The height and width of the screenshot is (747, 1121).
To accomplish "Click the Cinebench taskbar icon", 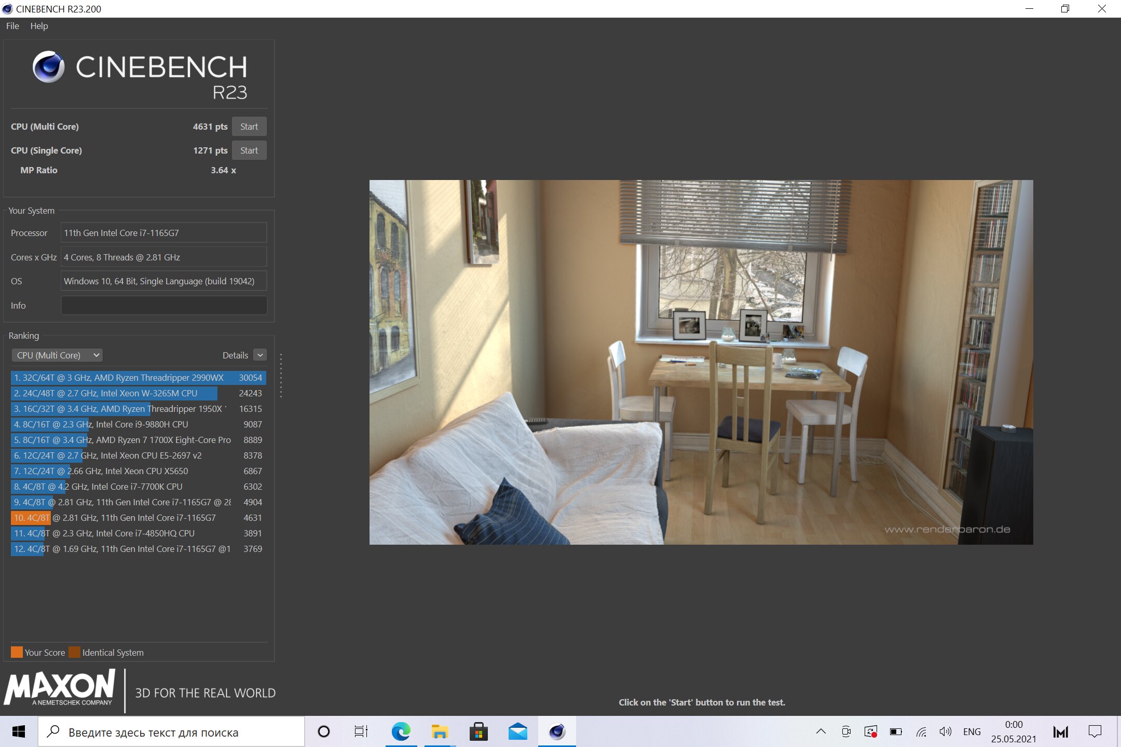I will tap(556, 731).
